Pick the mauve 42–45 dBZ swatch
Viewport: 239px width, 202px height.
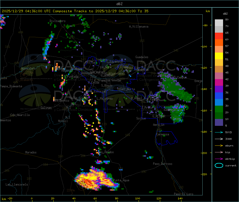[219, 76]
